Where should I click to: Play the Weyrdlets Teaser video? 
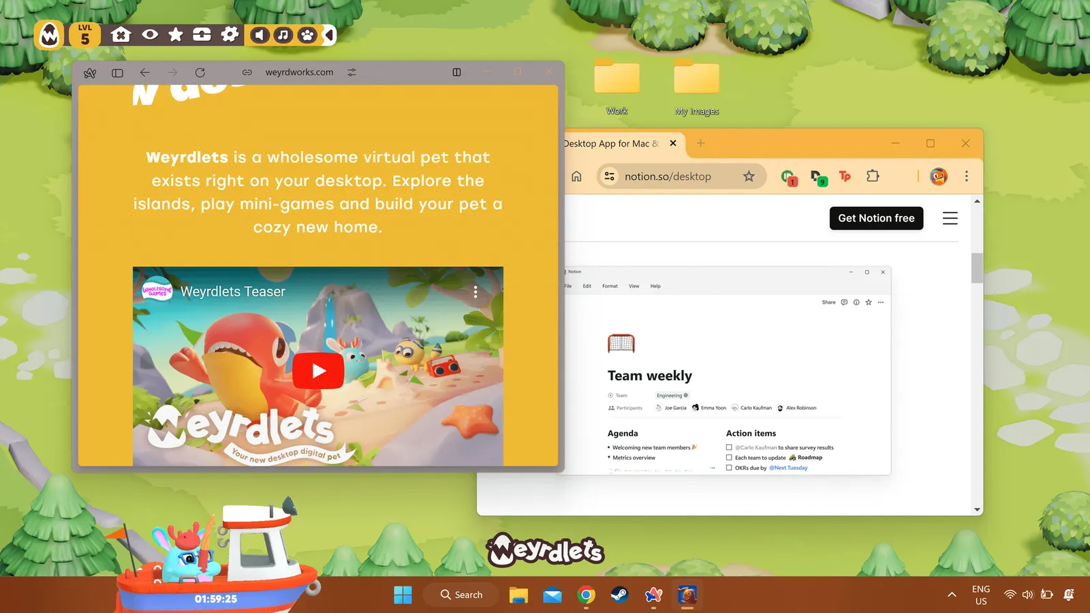pyautogui.click(x=318, y=371)
